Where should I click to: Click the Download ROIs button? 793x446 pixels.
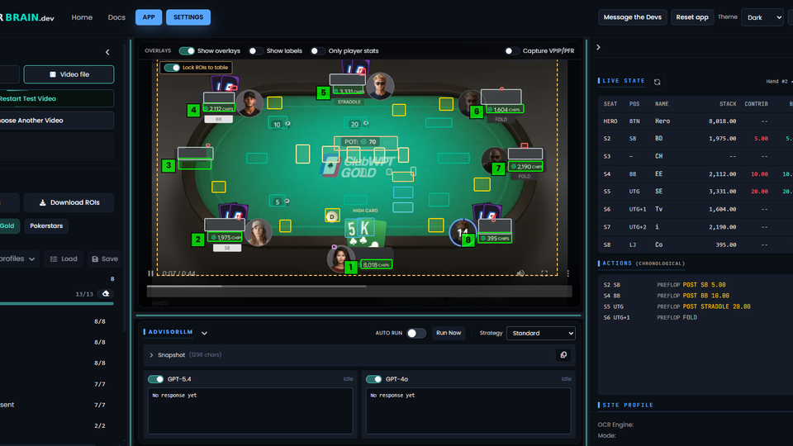(x=69, y=202)
